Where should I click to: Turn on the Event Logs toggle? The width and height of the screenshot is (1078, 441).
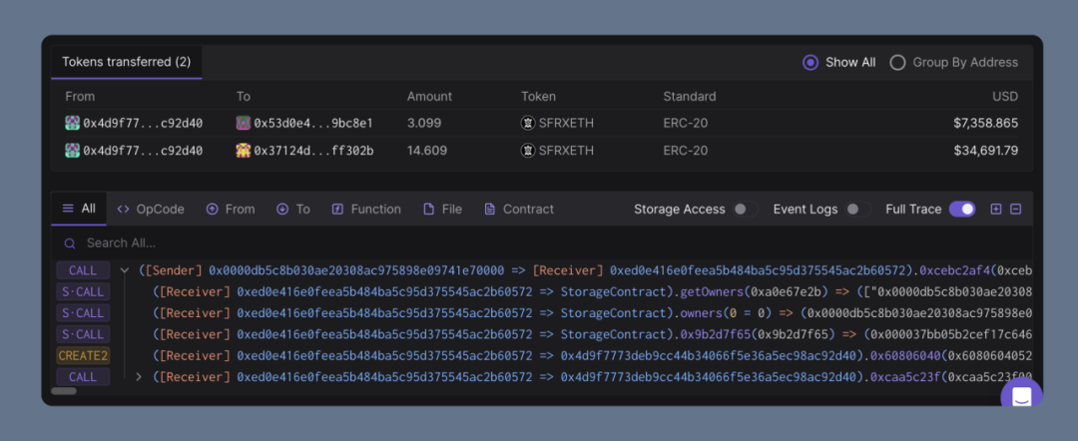(854, 210)
